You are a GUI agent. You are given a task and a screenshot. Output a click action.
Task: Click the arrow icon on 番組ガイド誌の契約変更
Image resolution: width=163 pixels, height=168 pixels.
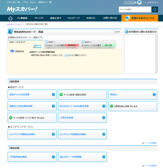(53, 106)
